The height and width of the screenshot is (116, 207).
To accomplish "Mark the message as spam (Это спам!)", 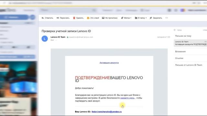I will click(x=93, y=18).
